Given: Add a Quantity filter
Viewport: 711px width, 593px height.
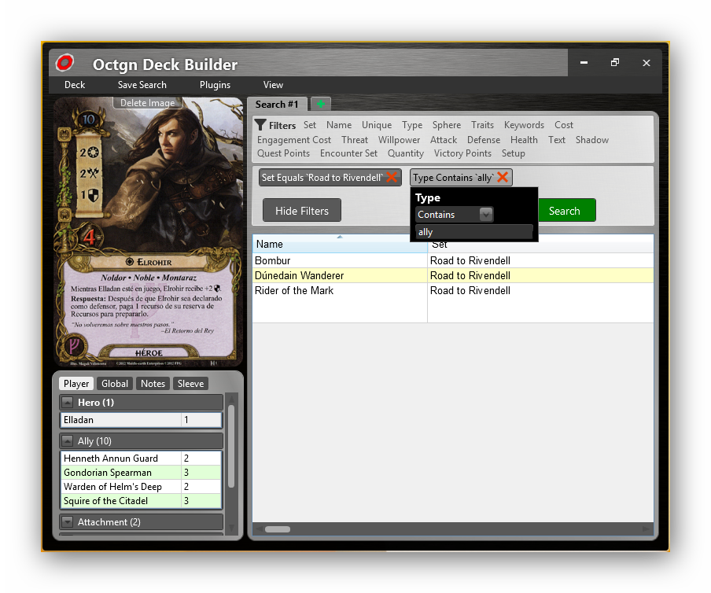Looking at the screenshot, I should click(x=405, y=153).
